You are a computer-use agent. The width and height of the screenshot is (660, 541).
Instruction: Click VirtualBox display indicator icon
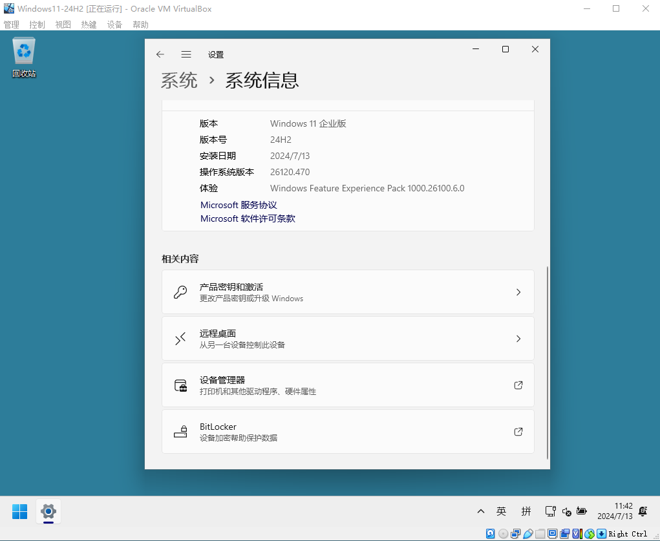(552, 534)
